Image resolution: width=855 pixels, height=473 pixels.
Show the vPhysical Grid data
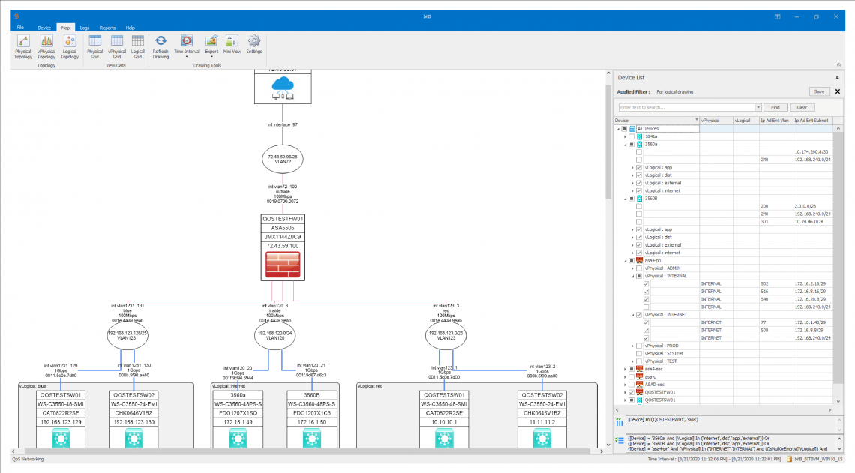tap(117, 47)
